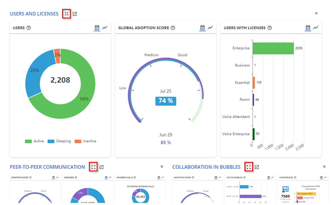Click the Collaboration in Bubbles heading
This screenshot has width=331, height=205.
pyautogui.click(x=206, y=167)
